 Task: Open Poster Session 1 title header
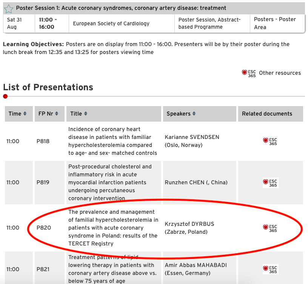point(121,8)
